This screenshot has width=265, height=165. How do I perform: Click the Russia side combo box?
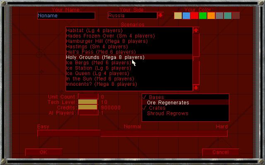pos(132,16)
